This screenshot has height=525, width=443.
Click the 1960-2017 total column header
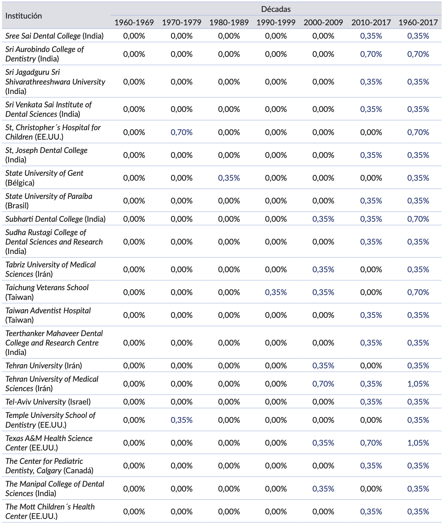coord(418,23)
